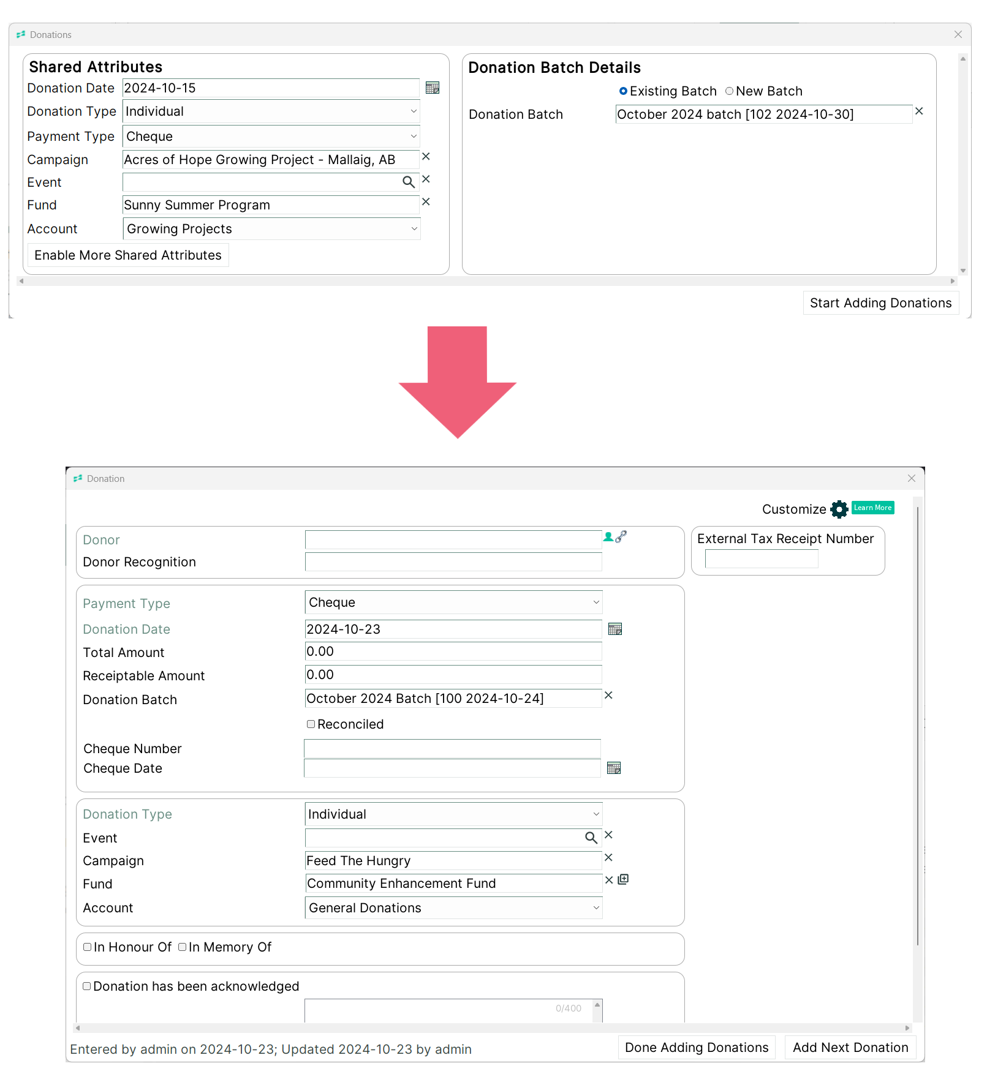Click the Event search magnifier in Shared Attributes
Image resolution: width=987 pixels, height=1085 pixels.
(409, 182)
